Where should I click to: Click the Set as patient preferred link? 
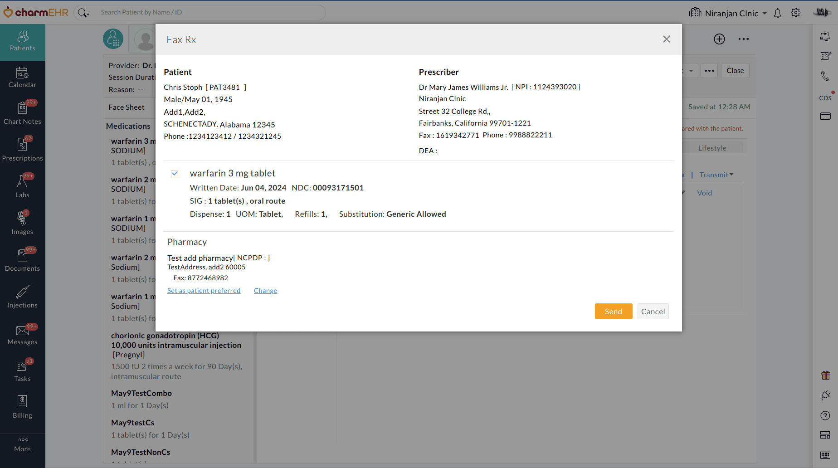(204, 291)
